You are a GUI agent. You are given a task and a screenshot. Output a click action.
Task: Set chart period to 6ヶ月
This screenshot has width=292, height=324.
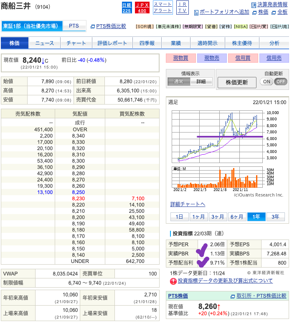coord(237,217)
